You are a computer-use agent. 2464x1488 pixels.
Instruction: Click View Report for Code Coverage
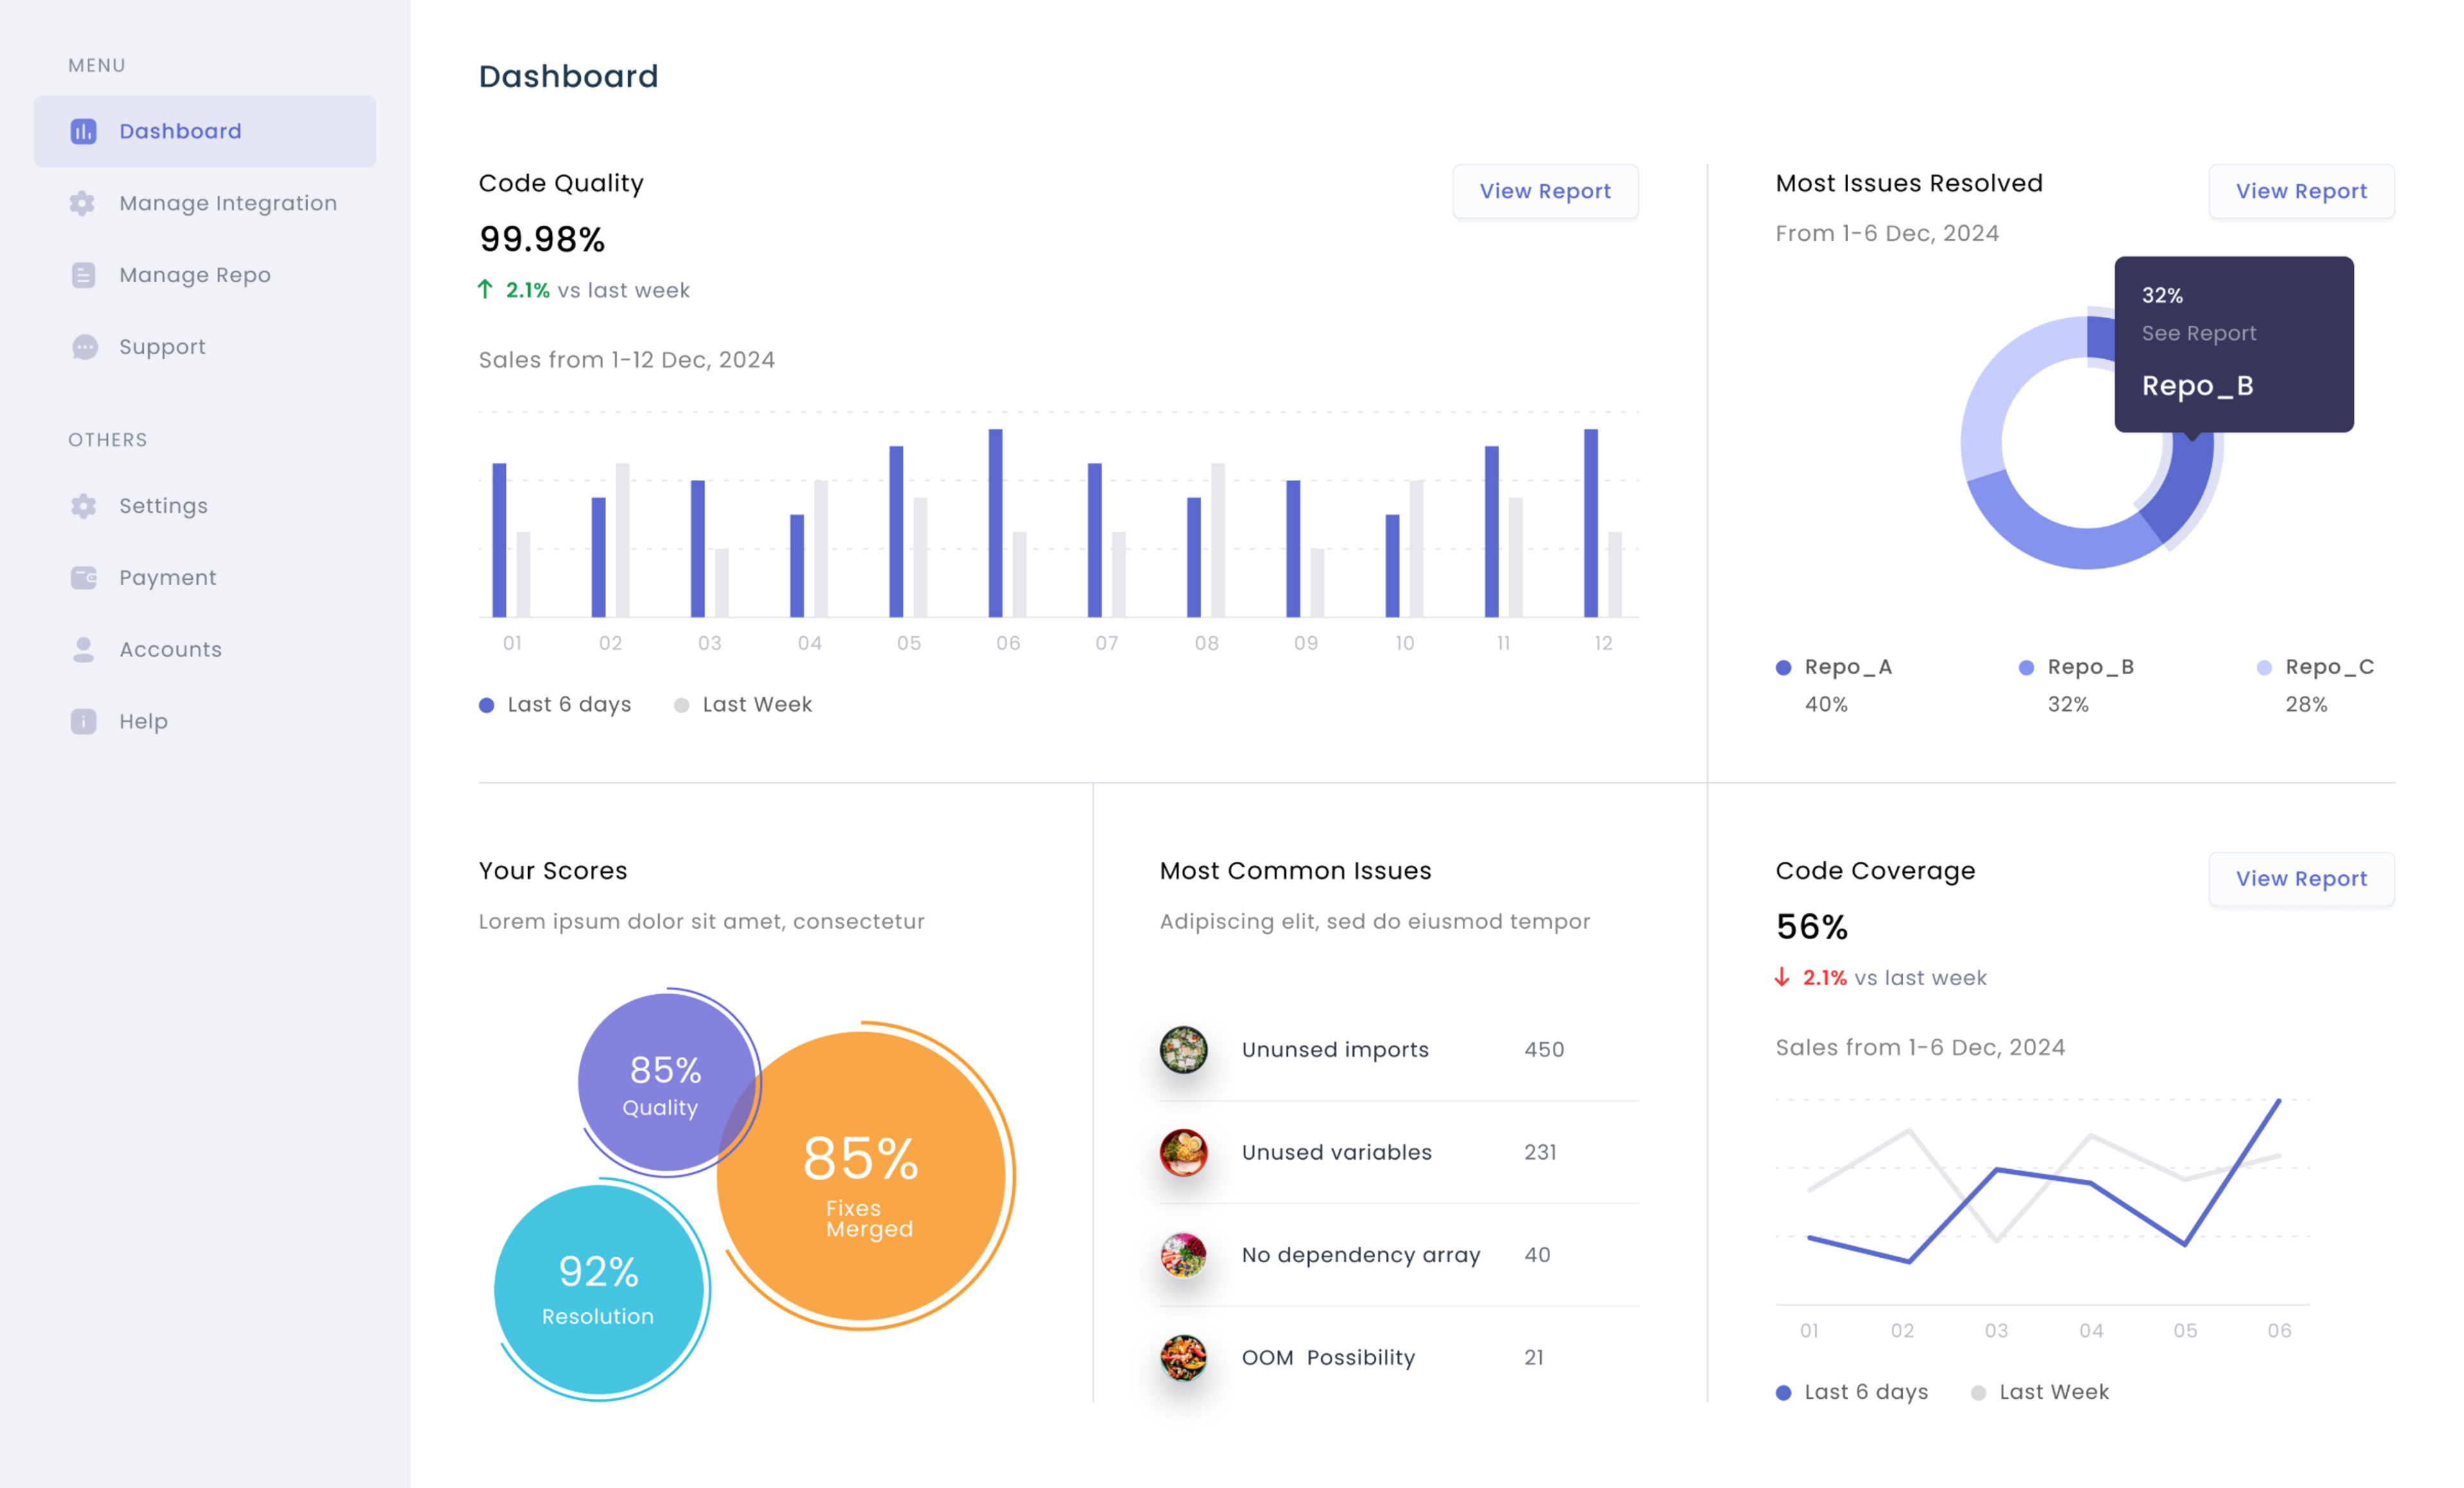pos(2301,879)
